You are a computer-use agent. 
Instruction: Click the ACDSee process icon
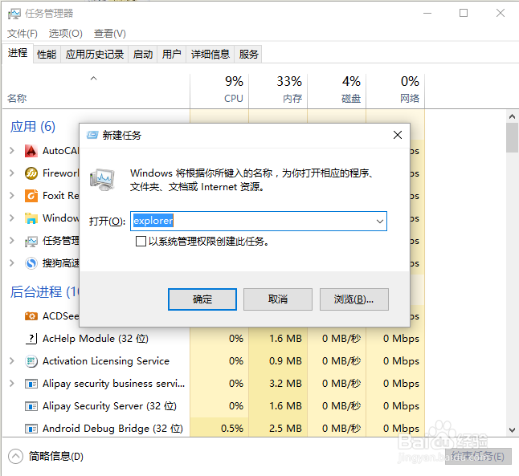[x=31, y=316]
